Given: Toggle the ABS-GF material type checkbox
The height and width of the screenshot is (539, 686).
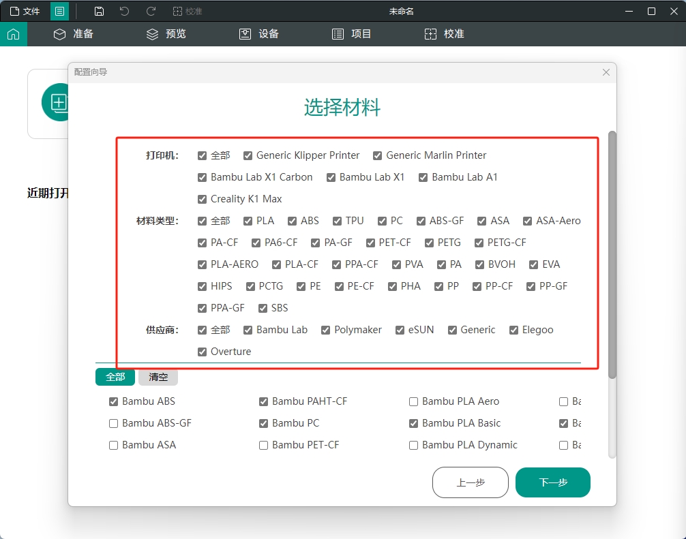Looking at the screenshot, I should [421, 221].
